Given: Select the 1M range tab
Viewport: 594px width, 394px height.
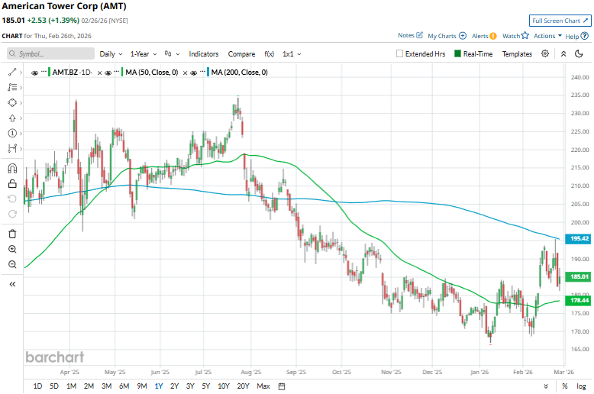Looking at the screenshot, I should 71,386.
